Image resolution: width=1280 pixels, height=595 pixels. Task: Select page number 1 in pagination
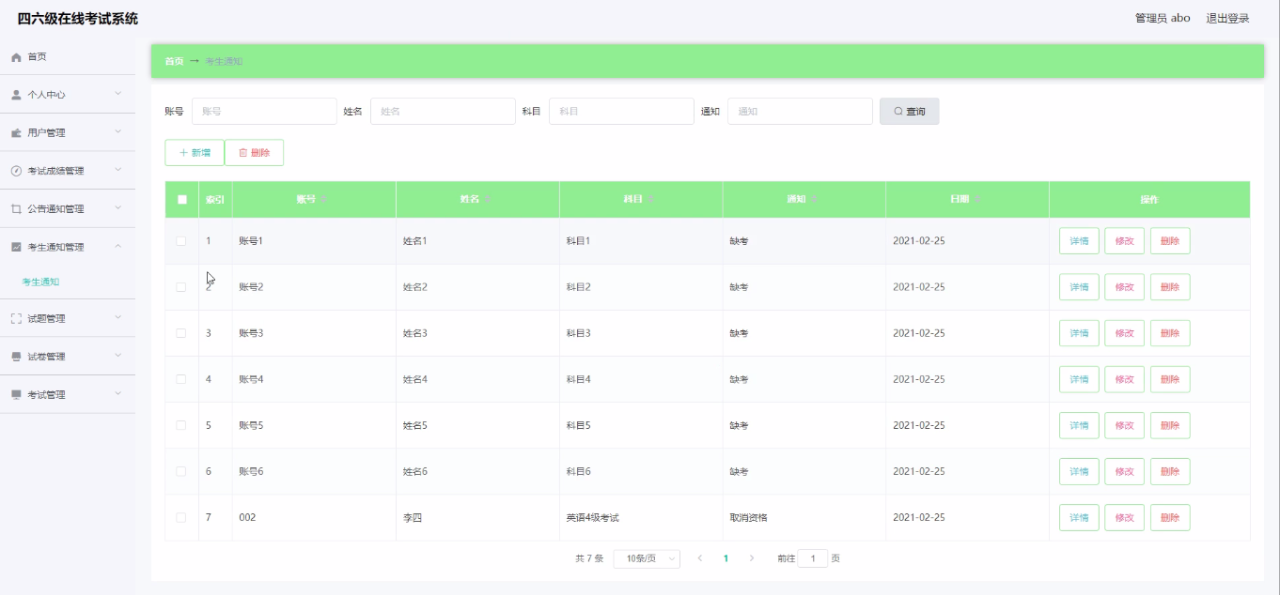(726, 558)
